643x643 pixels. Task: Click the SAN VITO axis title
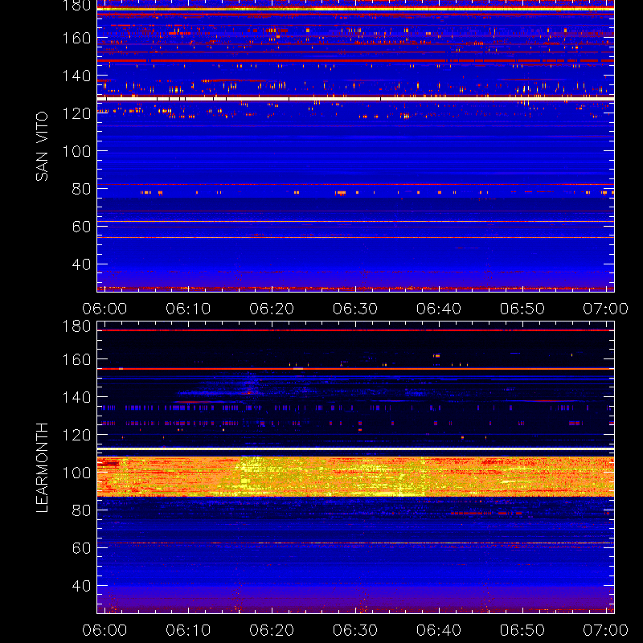pos(42,146)
